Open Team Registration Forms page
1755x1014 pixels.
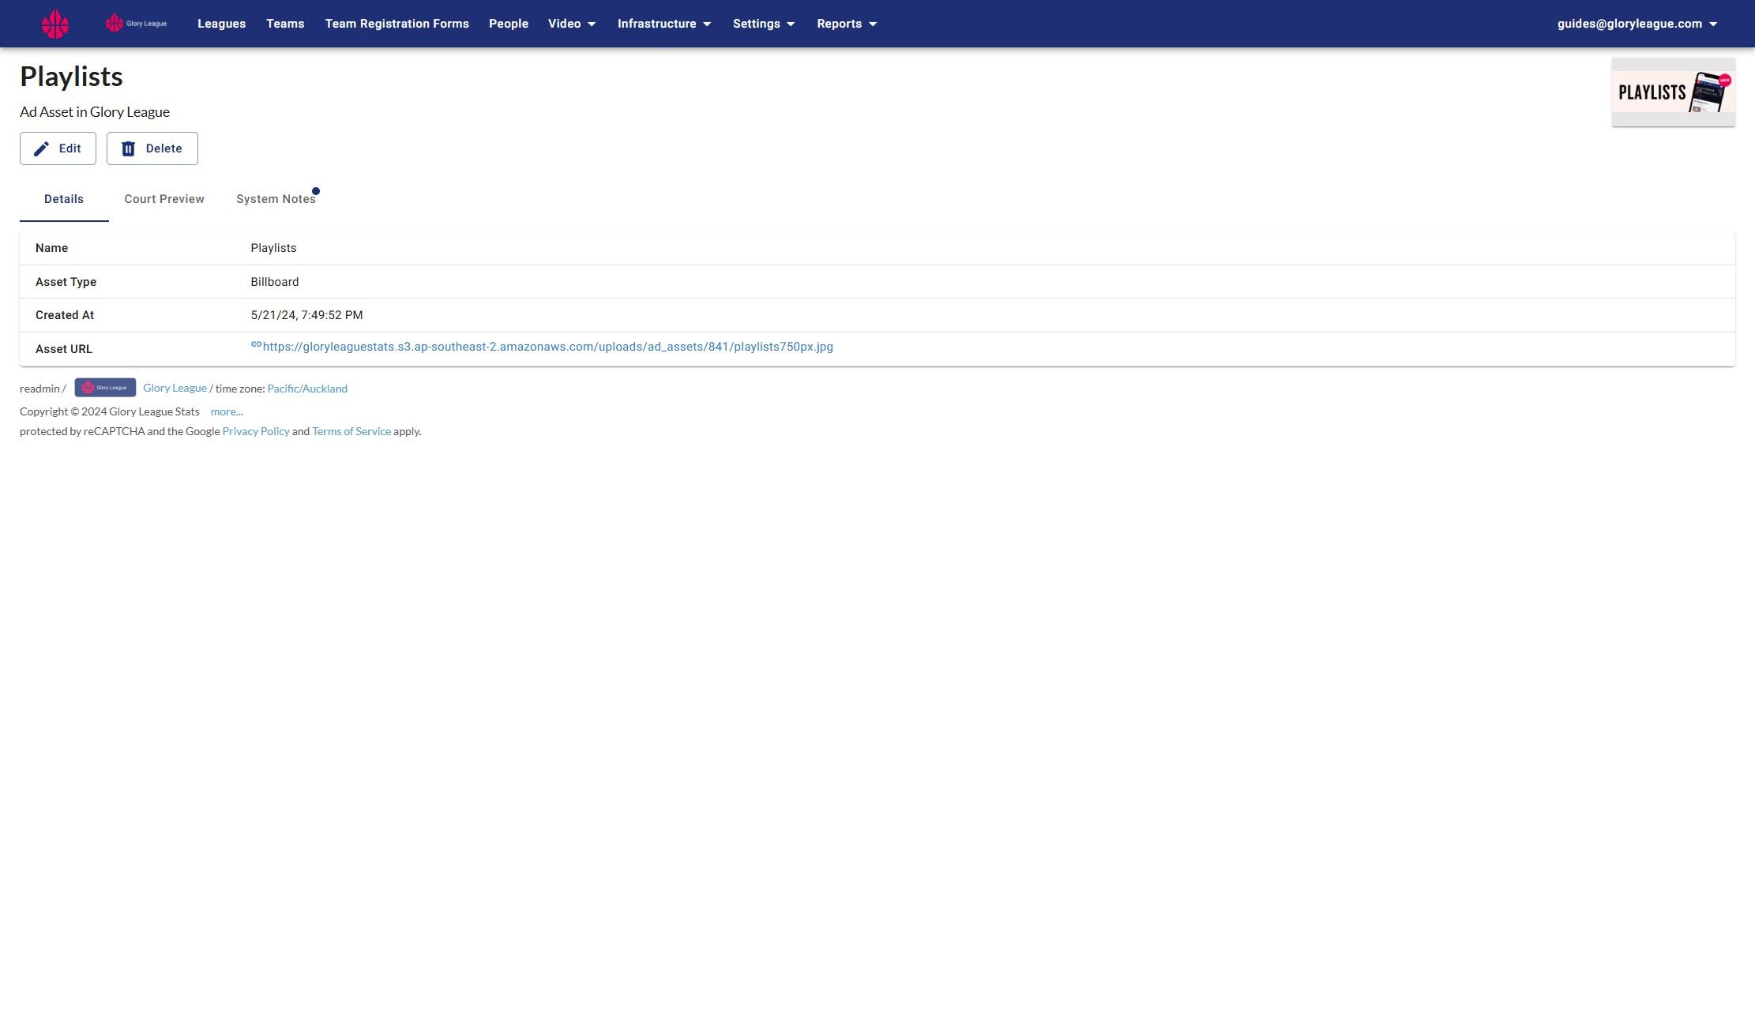coord(396,24)
